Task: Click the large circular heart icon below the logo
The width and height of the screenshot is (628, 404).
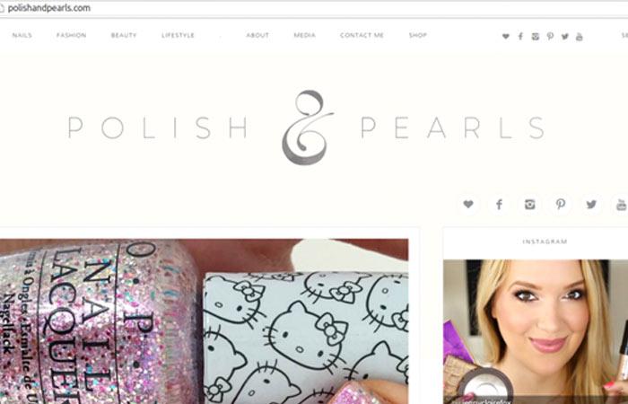Action: tap(468, 205)
